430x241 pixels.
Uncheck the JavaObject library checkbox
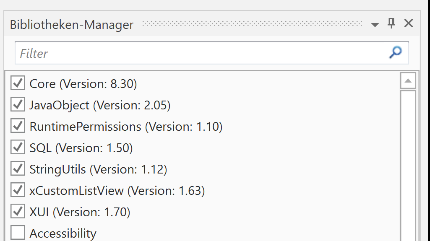[18, 105]
